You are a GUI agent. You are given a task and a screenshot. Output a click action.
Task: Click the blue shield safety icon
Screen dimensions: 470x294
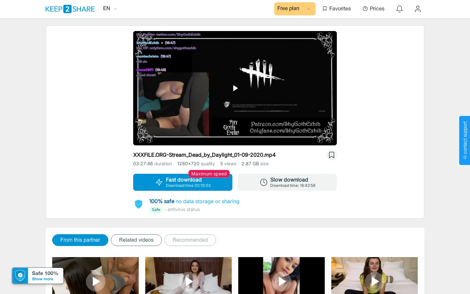pyautogui.click(x=139, y=204)
